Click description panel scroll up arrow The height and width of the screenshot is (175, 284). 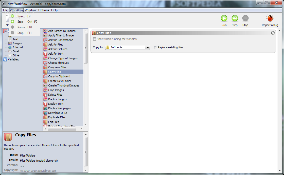[x=86, y=134]
